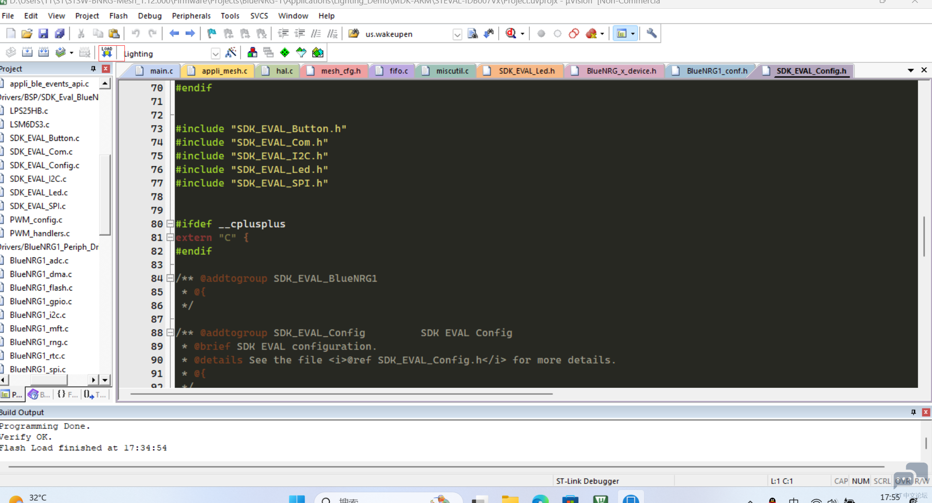Open the Pack Installer icon
Screen dimensions: 932x503
tap(318, 52)
